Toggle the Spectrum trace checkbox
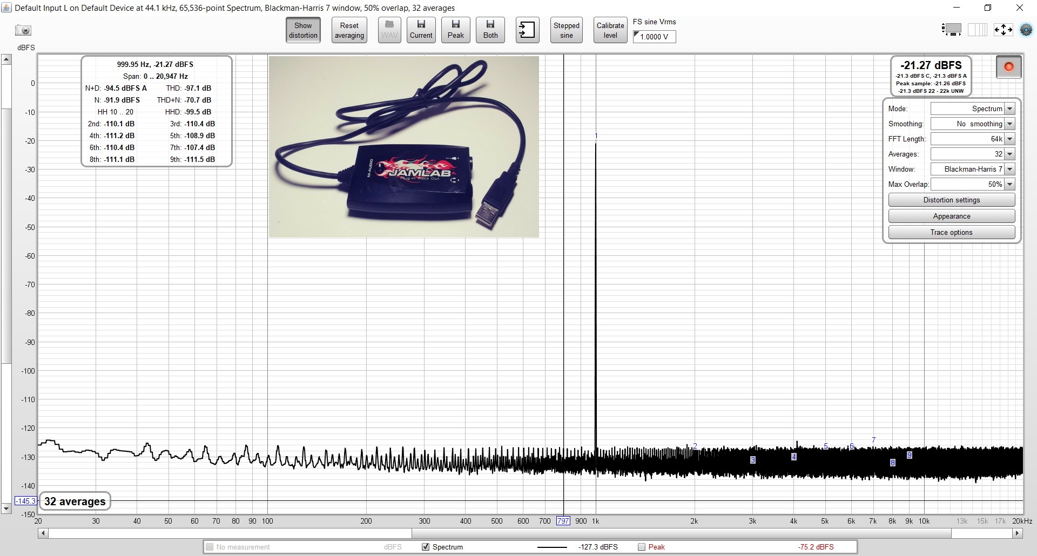 tap(426, 547)
